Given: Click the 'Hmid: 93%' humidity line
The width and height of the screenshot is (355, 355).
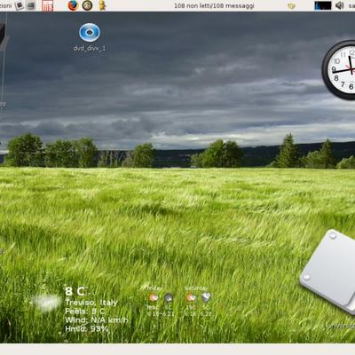Looking at the screenshot, I should (87, 328).
